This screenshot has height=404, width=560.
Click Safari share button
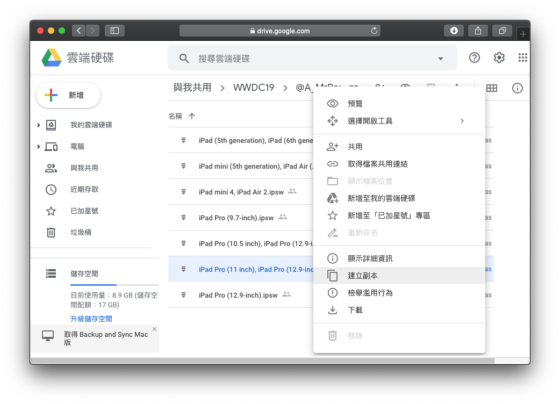click(478, 31)
